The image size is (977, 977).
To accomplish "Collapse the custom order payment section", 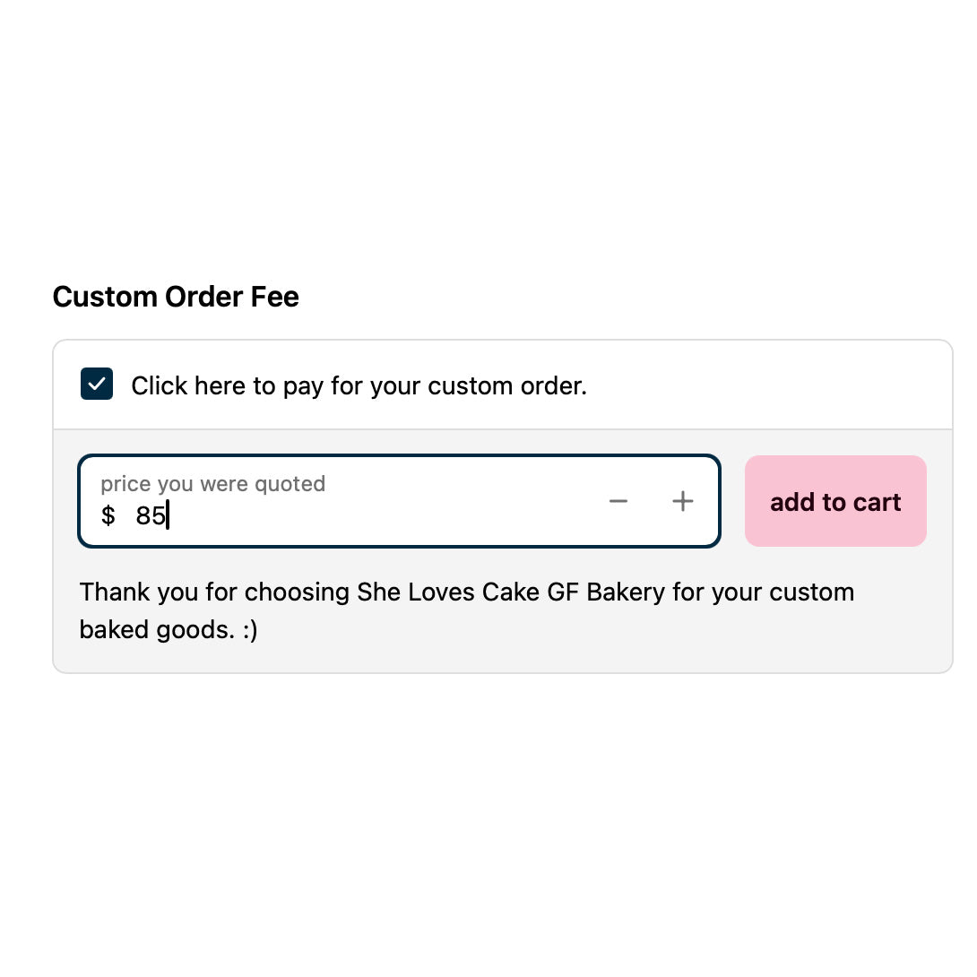I will pyautogui.click(x=97, y=385).
